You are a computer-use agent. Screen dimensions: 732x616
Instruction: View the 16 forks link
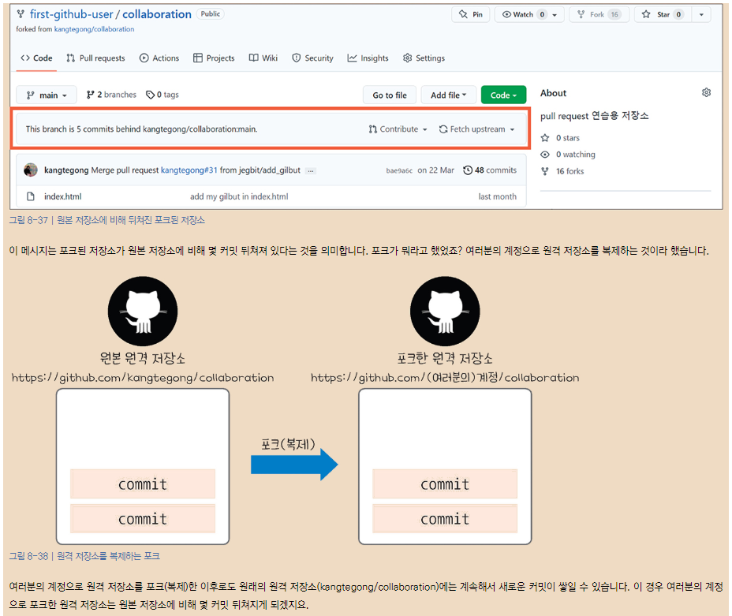tap(570, 171)
